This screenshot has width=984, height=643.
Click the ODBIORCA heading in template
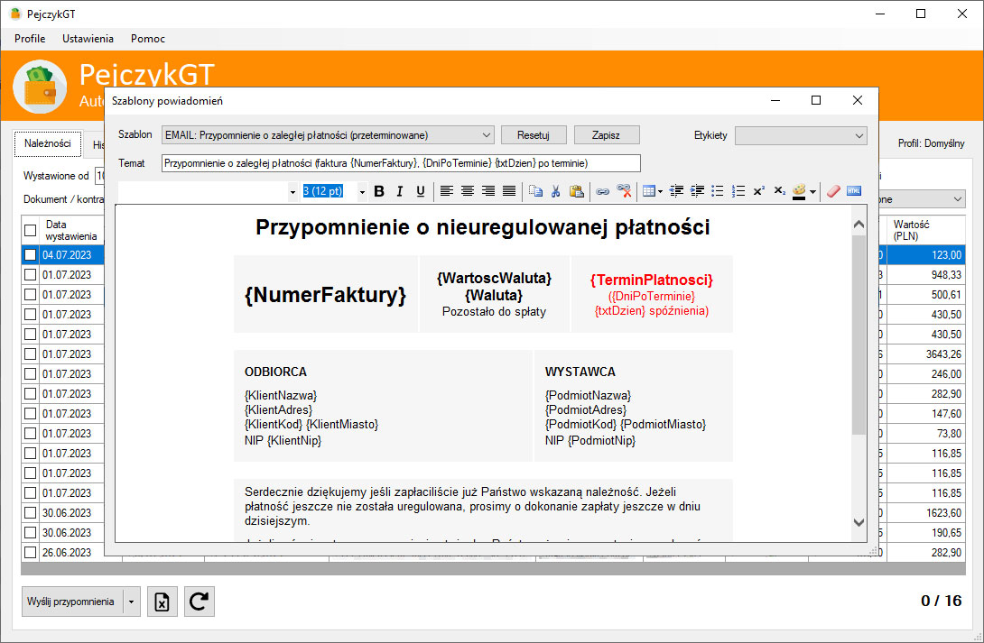point(275,372)
